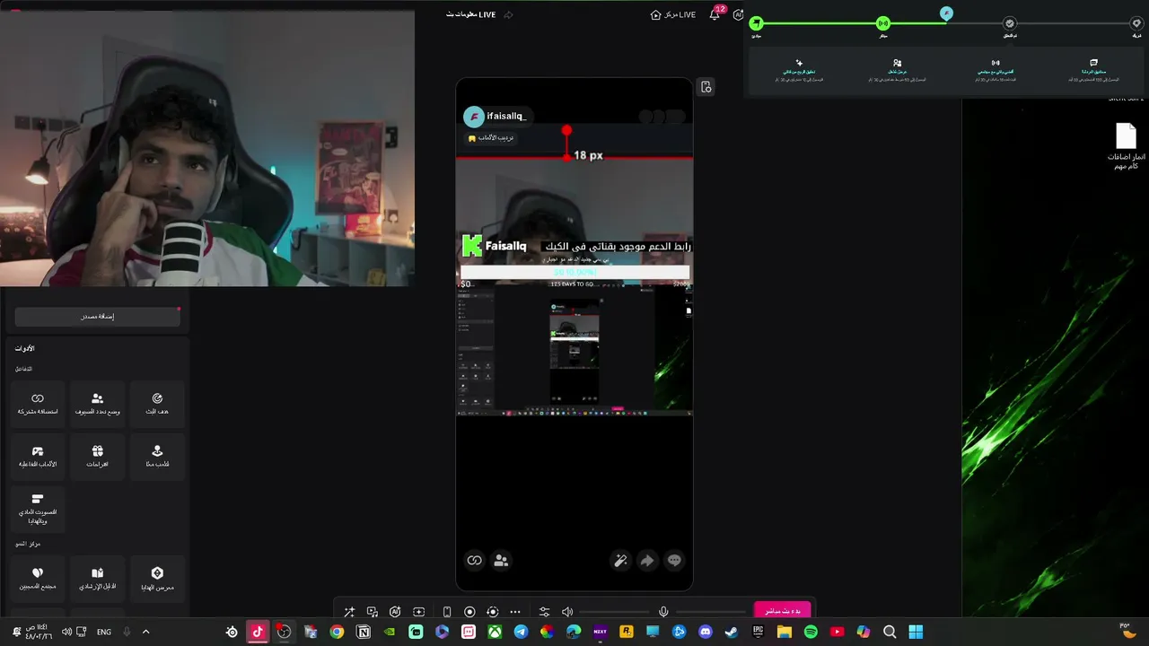Open the LIVE Center (مركز LIVE) link
Viewport: 1149px width, 646px height.
click(673, 14)
